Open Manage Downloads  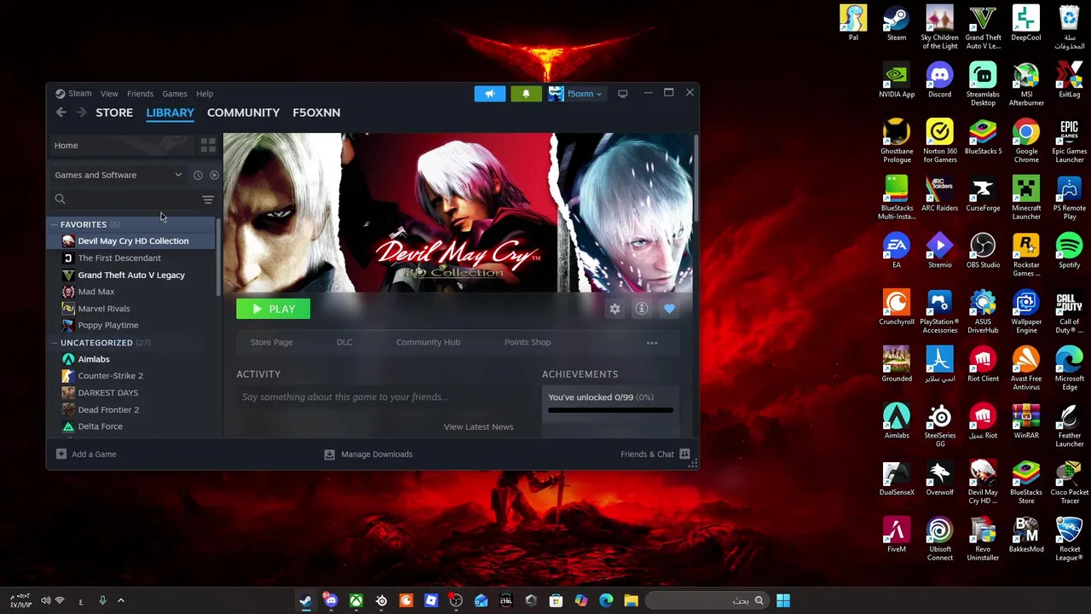click(x=368, y=455)
